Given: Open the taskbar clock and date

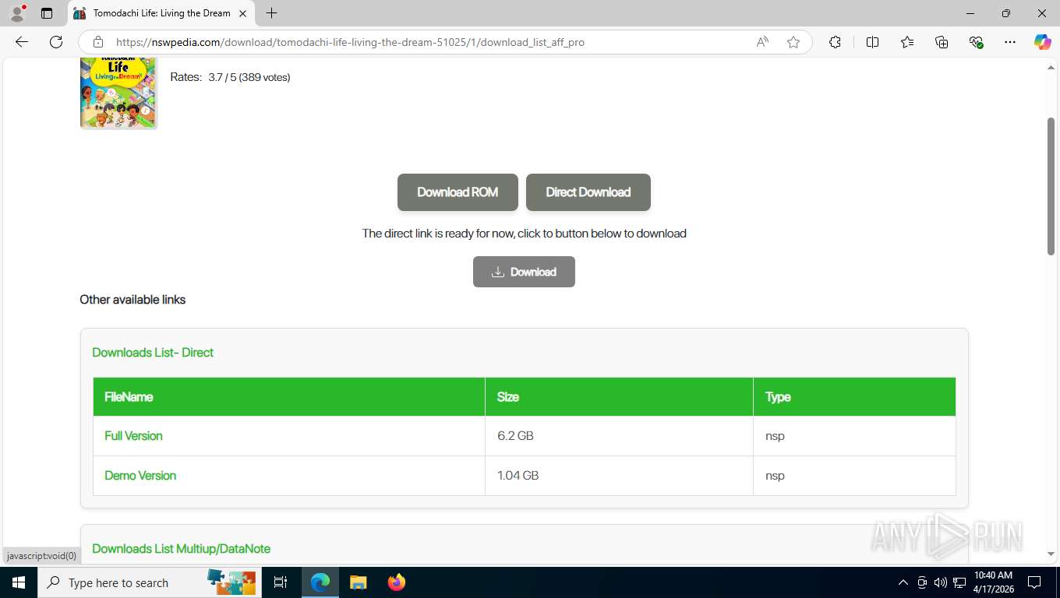Looking at the screenshot, I should (993, 582).
